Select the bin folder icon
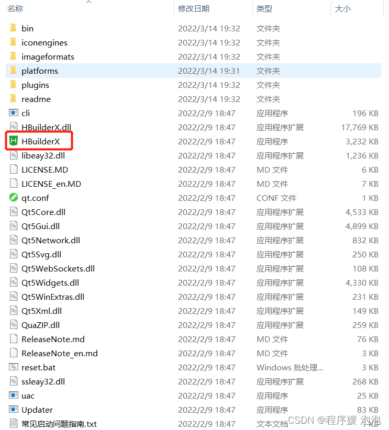Image resolution: width=389 pixels, height=430 pixels. (x=13, y=28)
